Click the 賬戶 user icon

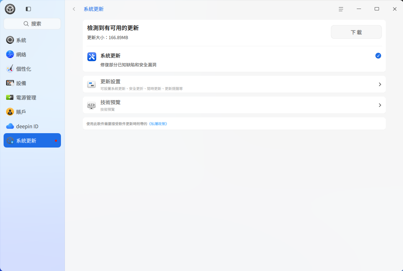10,112
